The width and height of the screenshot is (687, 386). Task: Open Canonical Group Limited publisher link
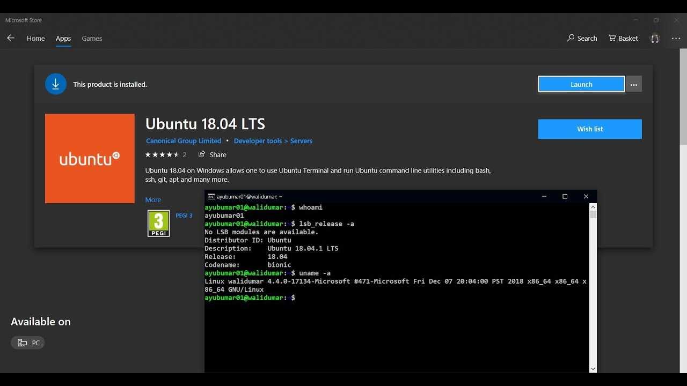tap(184, 141)
